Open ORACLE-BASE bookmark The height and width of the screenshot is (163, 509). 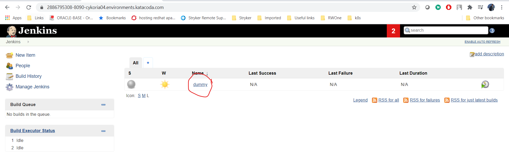pos(71,18)
